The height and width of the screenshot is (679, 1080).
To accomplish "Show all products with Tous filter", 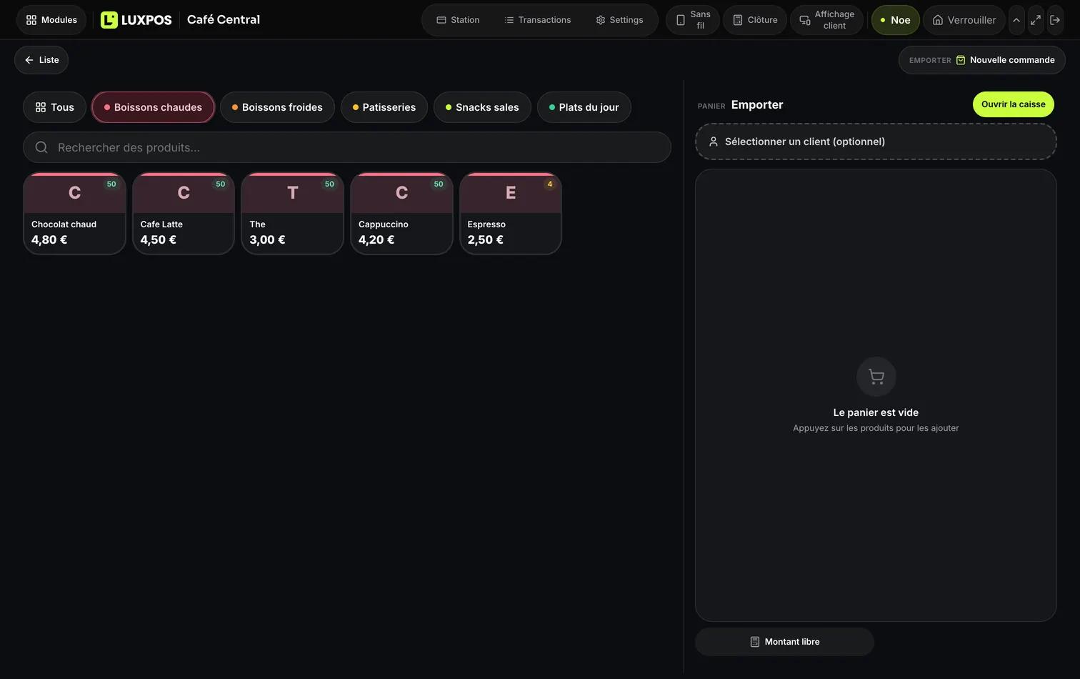I will point(54,107).
